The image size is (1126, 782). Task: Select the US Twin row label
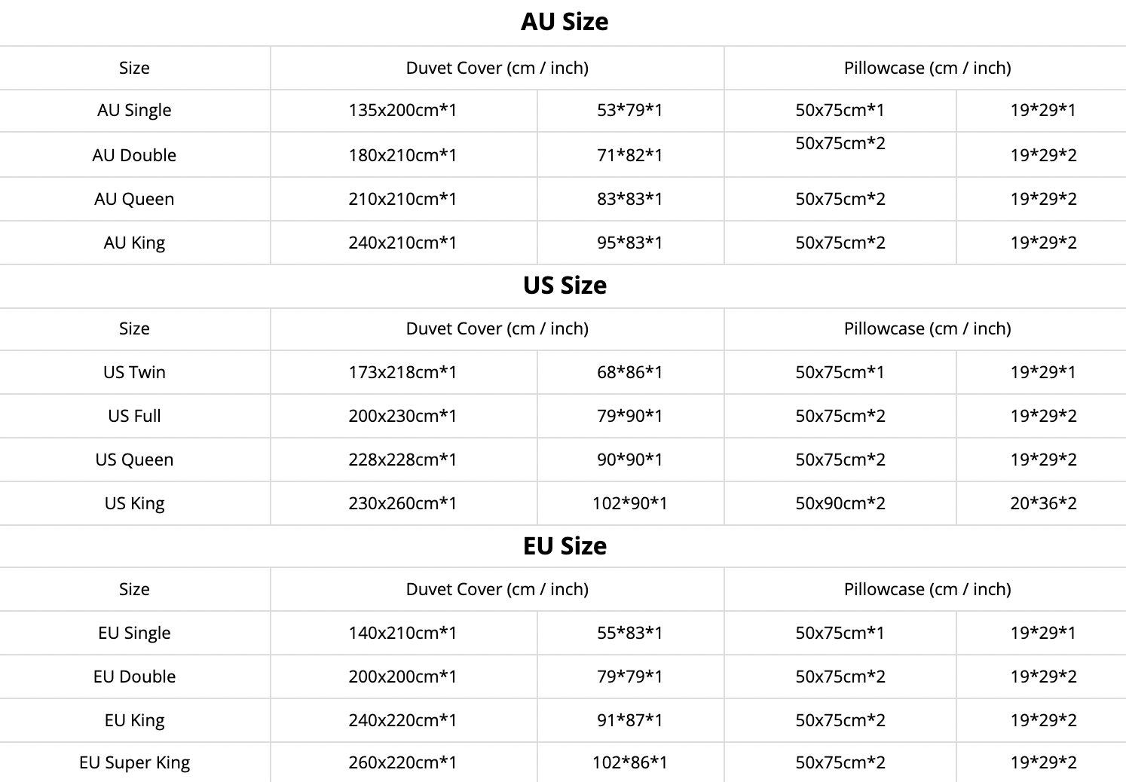pyautogui.click(x=134, y=372)
